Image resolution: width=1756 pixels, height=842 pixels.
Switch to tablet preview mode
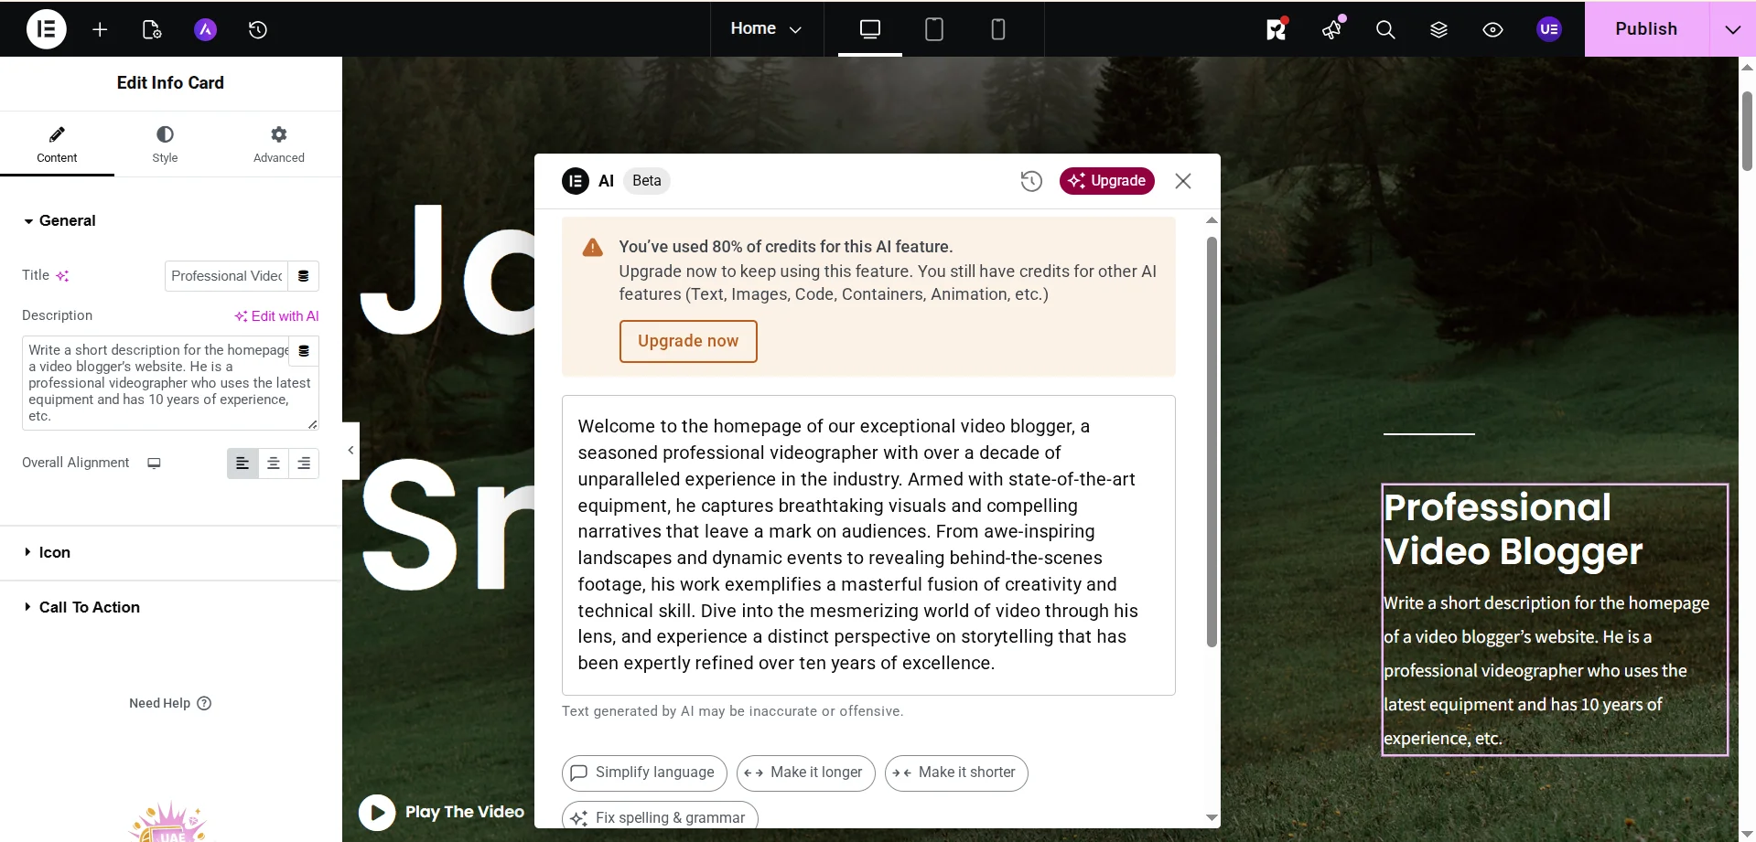933,28
